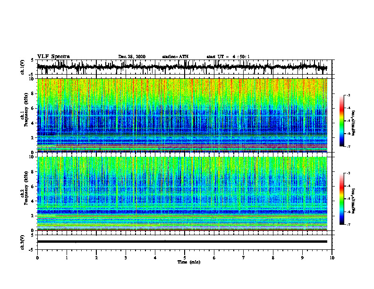Click the "VLF Spectra" plot title

tap(53, 57)
